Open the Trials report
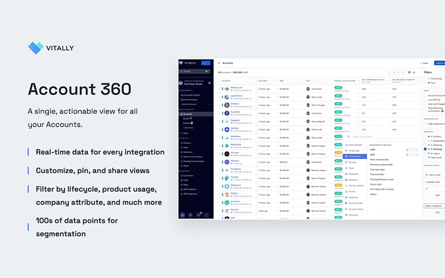445x278 pixels. point(185,180)
